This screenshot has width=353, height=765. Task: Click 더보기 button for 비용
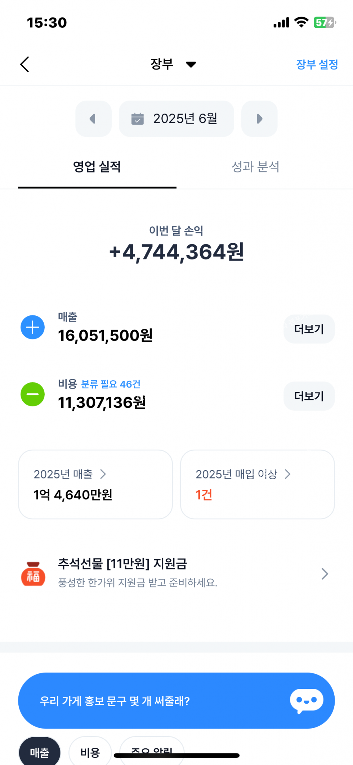click(309, 396)
